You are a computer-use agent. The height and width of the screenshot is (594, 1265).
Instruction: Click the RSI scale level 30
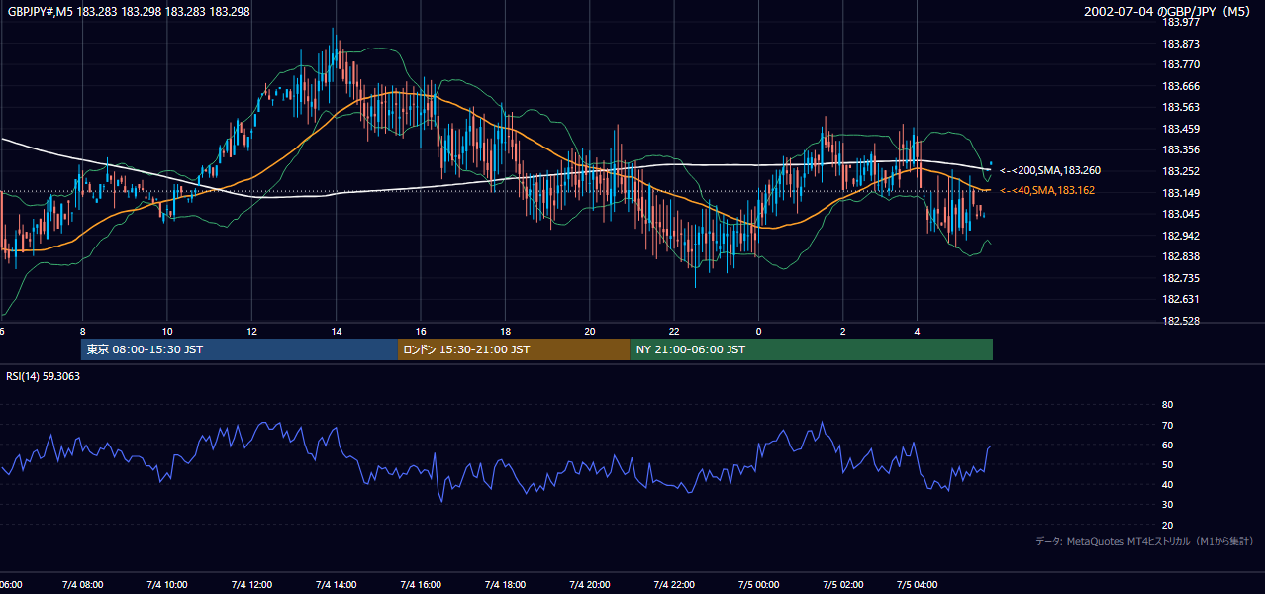tap(1167, 505)
